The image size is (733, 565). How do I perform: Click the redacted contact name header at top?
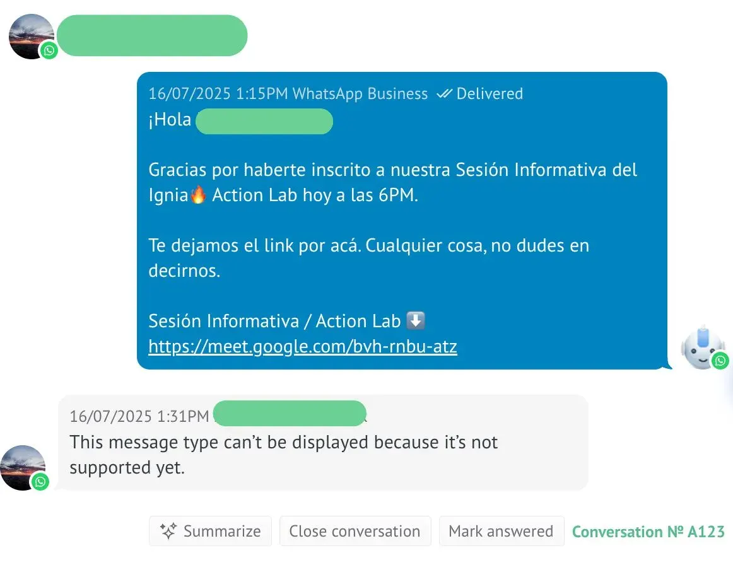pos(152,35)
